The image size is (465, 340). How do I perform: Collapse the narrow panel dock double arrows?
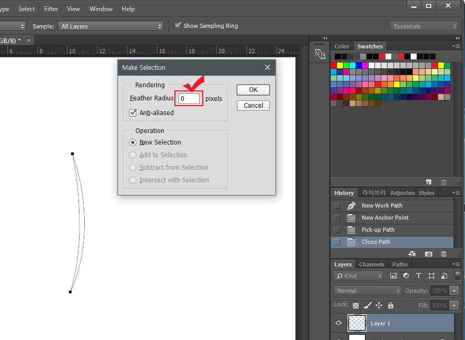tap(325, 38)
